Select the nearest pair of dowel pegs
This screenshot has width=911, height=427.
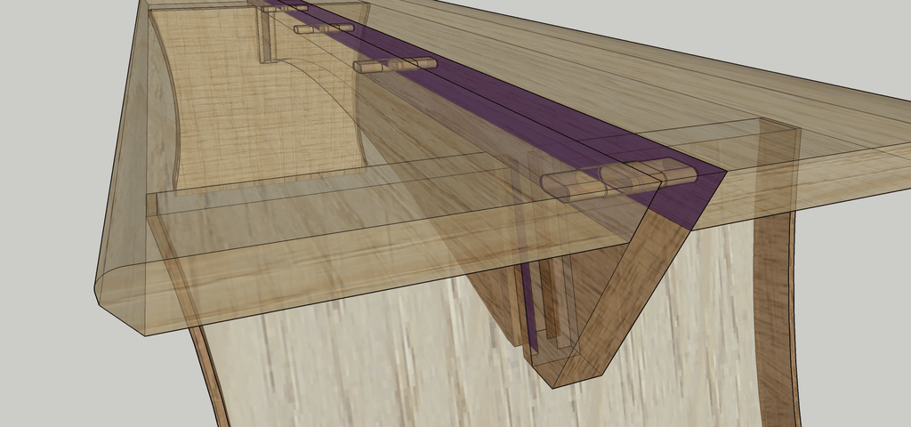pyautogui.click(x=618, y=180)
